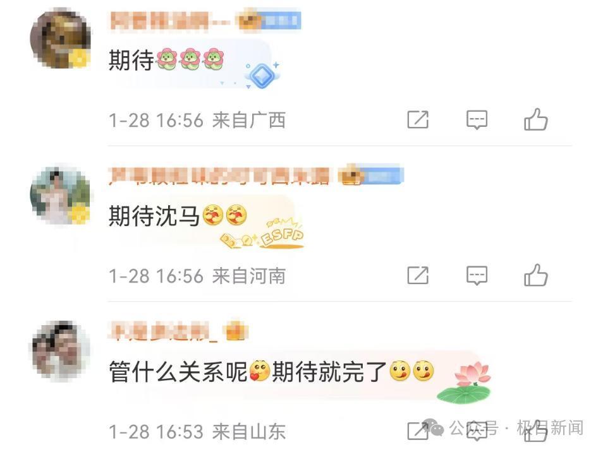Reply to the comment from 广西
This screenshot has height=452, width=603.
coord(477,119)
